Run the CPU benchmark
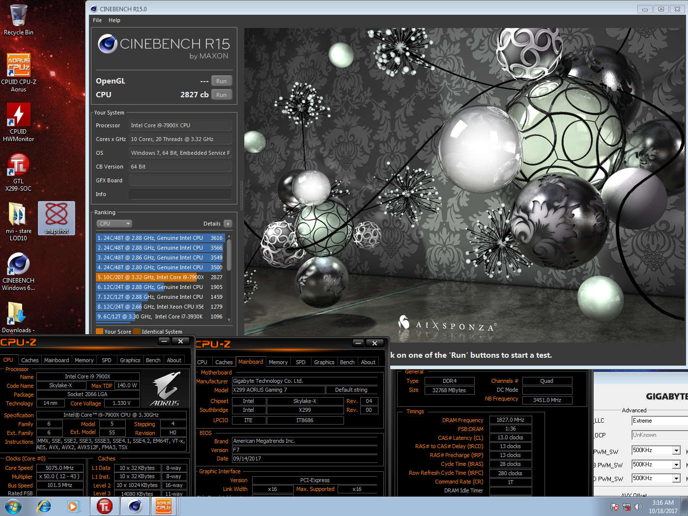 click(221, 95)
